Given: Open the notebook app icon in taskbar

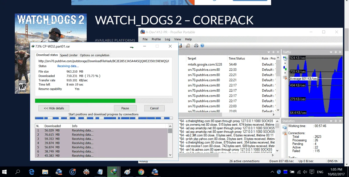Looking at the screenshot, I should [x=100, y=171].
